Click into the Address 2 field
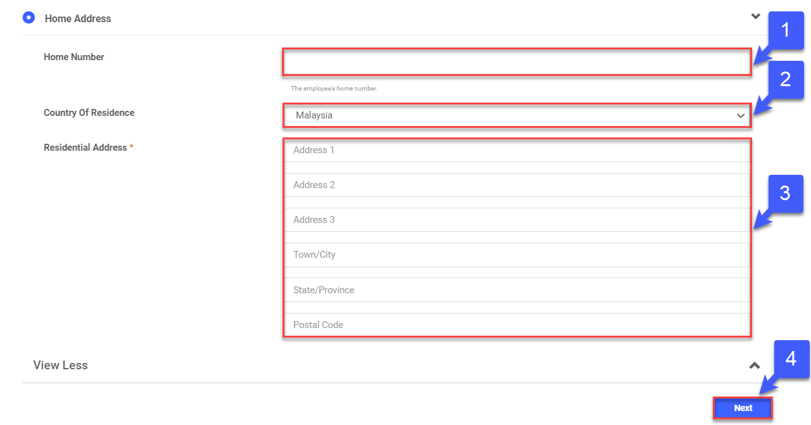Viewport: 811px width, 425px height. tap(516, 186)
